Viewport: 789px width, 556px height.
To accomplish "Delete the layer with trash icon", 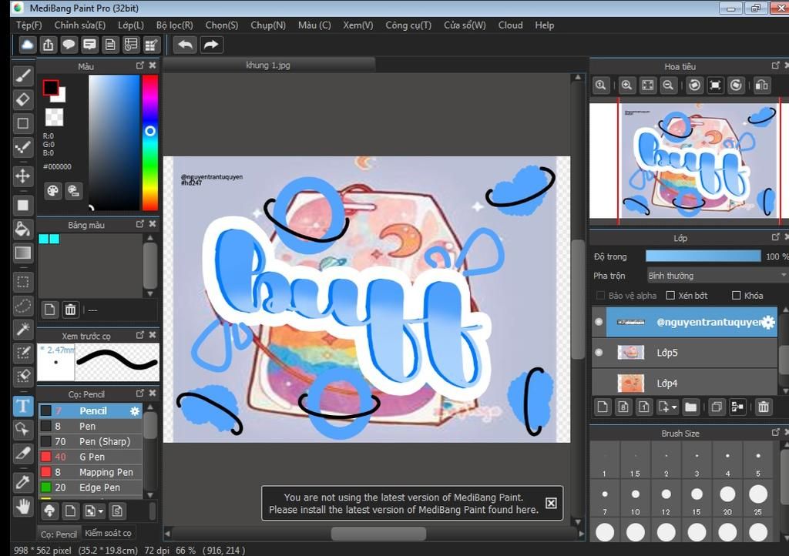I will point(764,407).
